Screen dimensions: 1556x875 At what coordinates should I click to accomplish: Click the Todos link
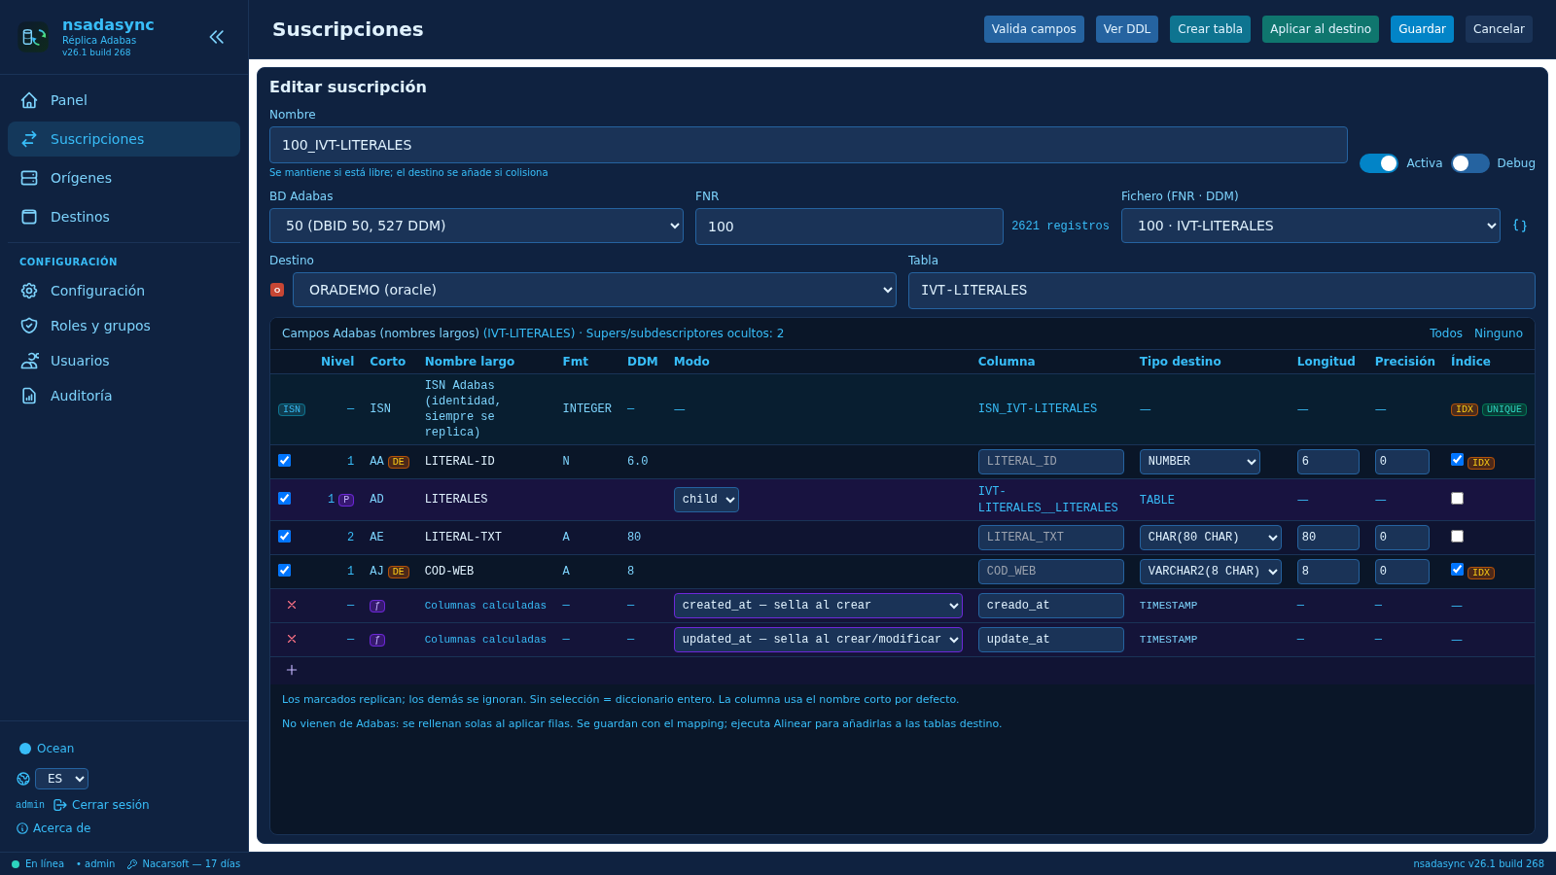tap(1445, 333)
